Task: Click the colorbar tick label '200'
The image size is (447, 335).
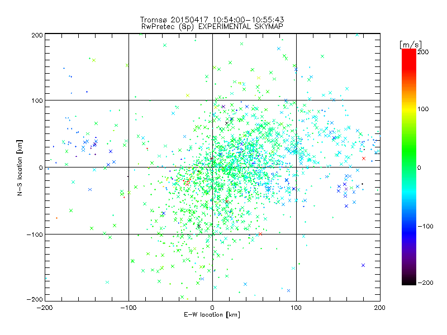Action: (x=423, y=52)
